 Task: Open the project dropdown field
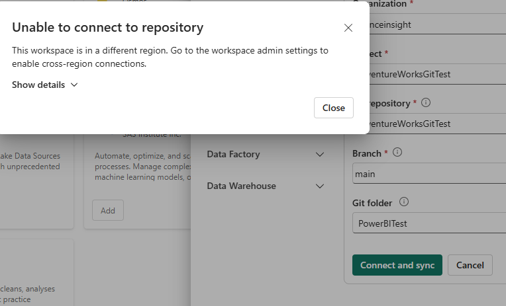438,74
